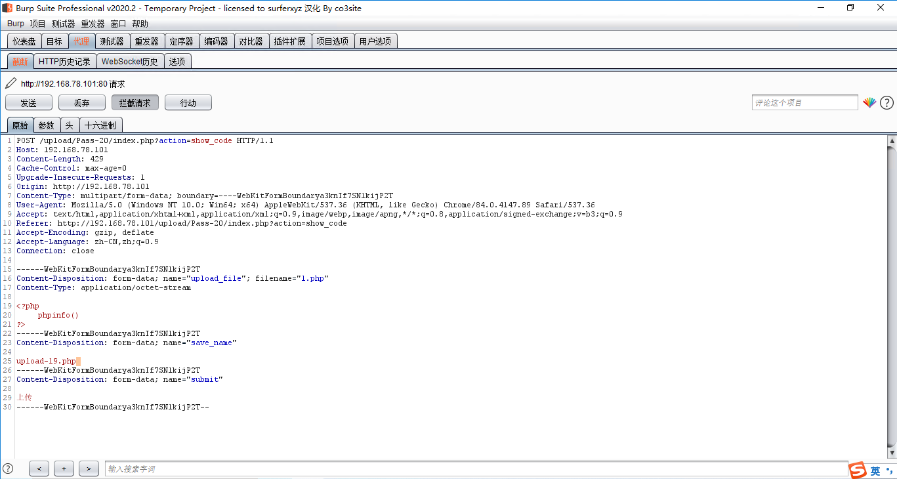Image resolution: width=897 pixels, height=479 pixels.
Task: Click the POST request line text
Action: pyautogui.click(x=145, y=140)
